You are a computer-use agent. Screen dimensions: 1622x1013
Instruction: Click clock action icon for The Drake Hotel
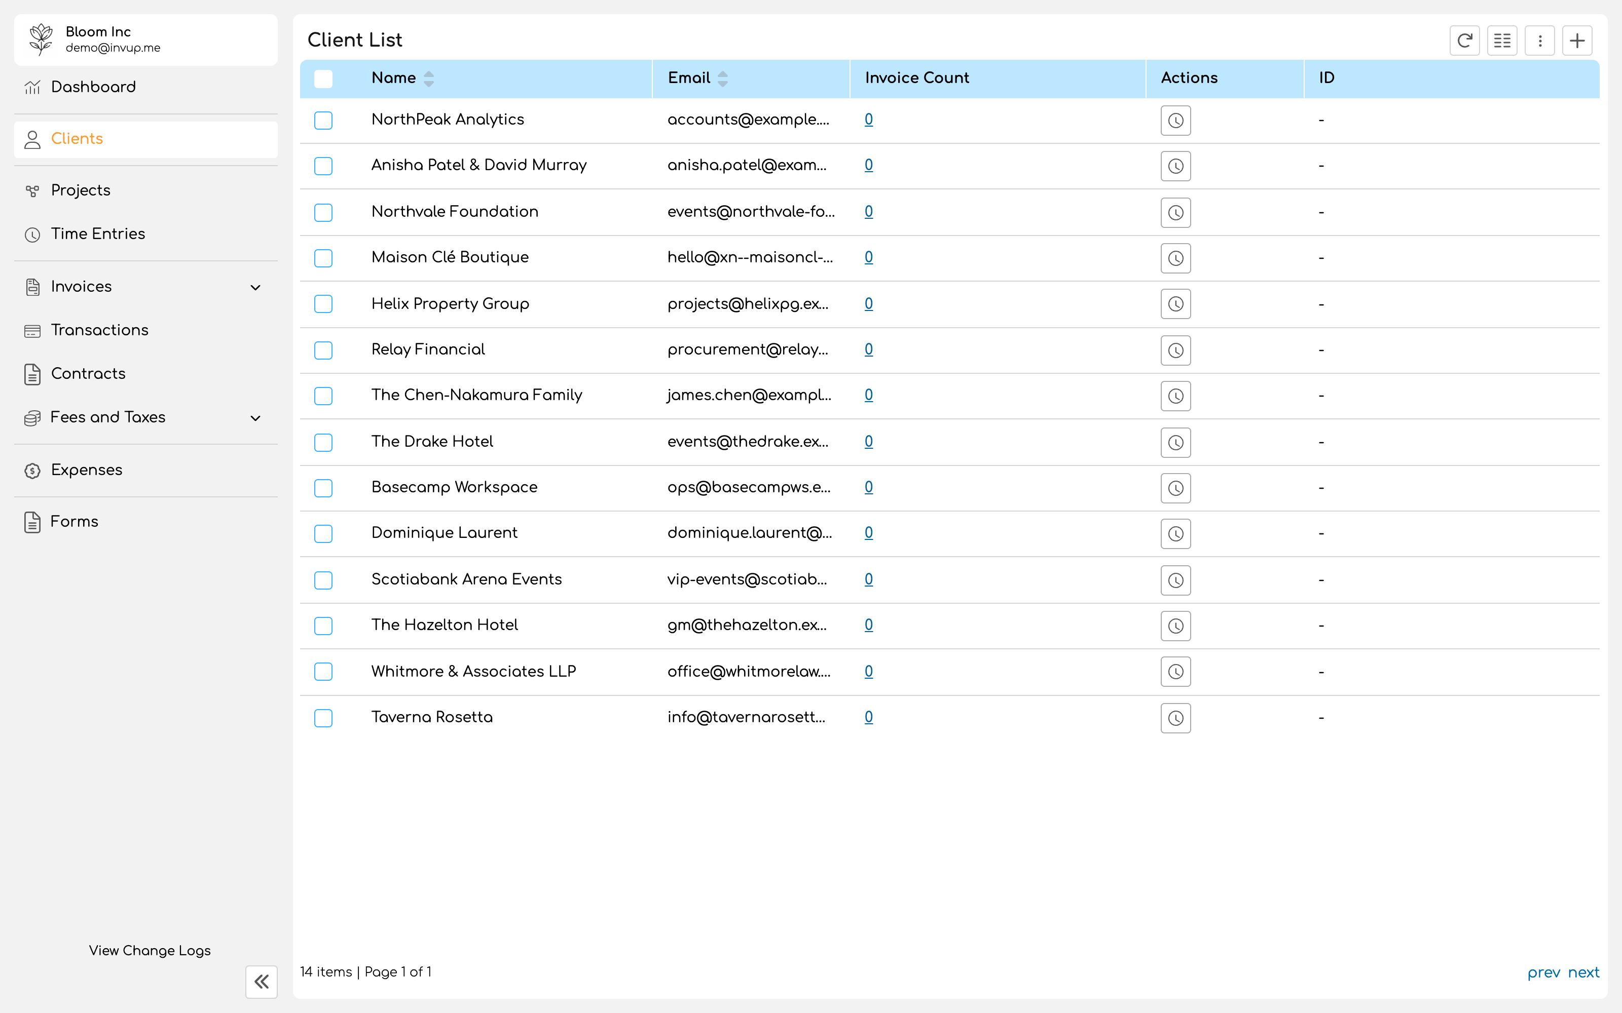[1175, 442]
